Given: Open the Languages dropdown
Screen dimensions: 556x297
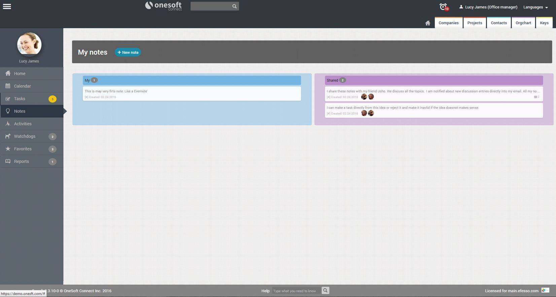Looking at the screenshot, I should click(535, 7).
